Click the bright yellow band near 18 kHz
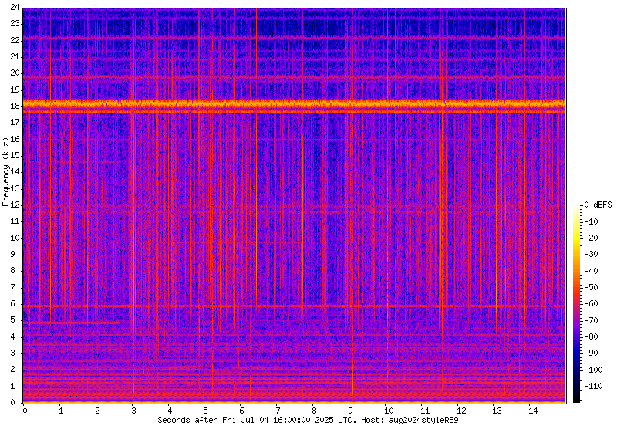617x426 pixels. pyautogui.click(x=295, y=104)
